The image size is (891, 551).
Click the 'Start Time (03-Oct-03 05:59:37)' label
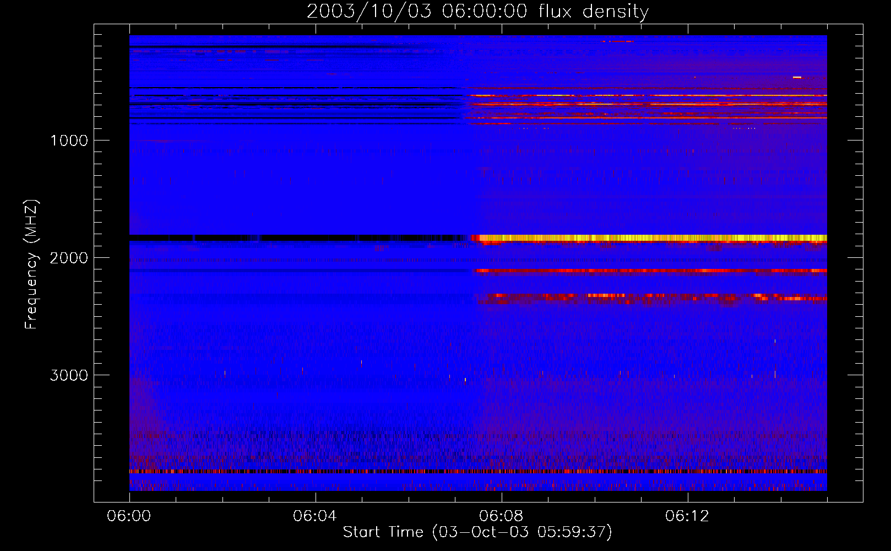point(477,532)
